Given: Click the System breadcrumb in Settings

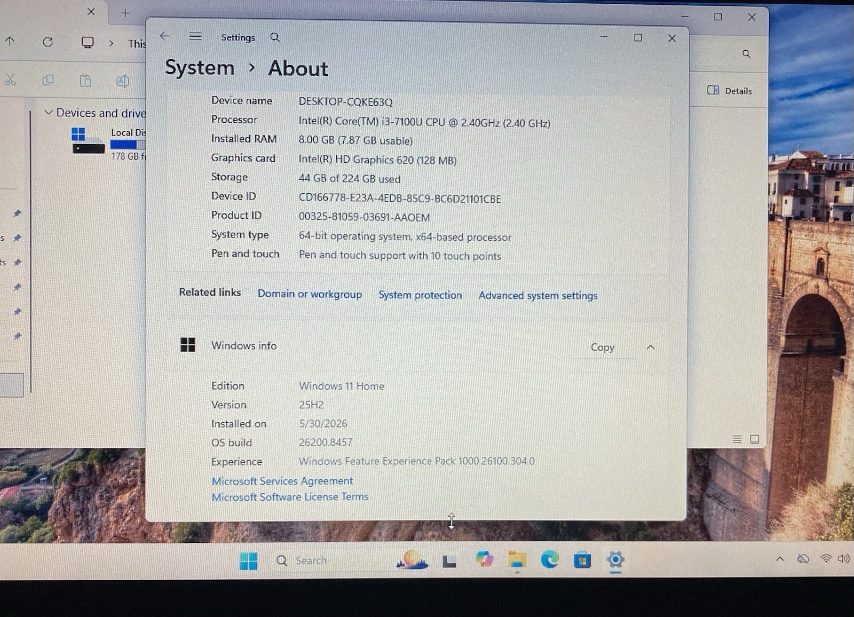Looking at the screenshot, I should pos(200,68).
